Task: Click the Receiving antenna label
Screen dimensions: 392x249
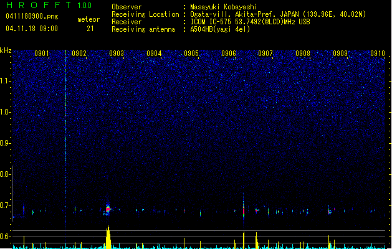Action: pyautogui.click(x=143, y=29)
